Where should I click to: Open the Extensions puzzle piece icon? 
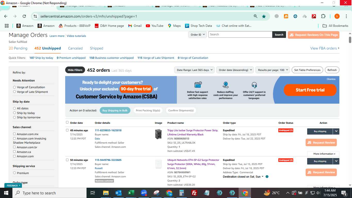(323, 16)
